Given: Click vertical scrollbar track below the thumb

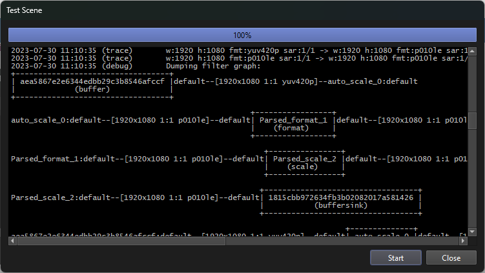Looking at the screenshot, I should pyautogui.click(x=472, y=181).
